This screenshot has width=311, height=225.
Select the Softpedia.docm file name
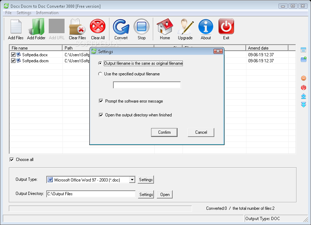[x=35, y=61]
